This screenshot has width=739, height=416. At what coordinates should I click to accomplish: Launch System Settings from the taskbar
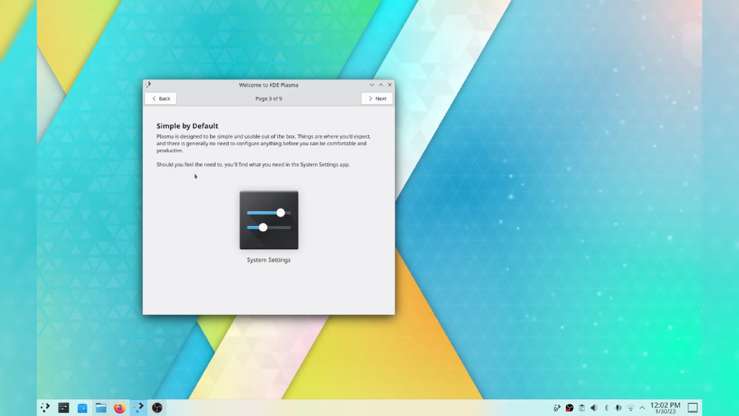(x=64, y=407)
